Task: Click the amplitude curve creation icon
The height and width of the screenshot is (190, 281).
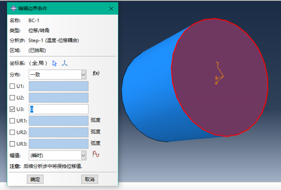Action: click(96, 154)
